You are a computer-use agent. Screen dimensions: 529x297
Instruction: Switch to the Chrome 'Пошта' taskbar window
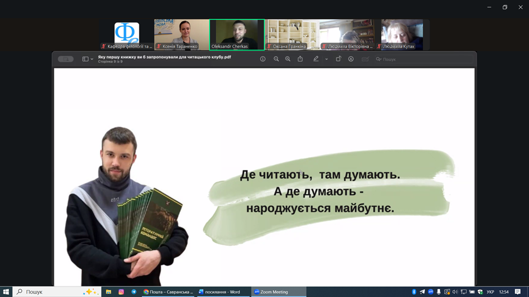[168, 292]
